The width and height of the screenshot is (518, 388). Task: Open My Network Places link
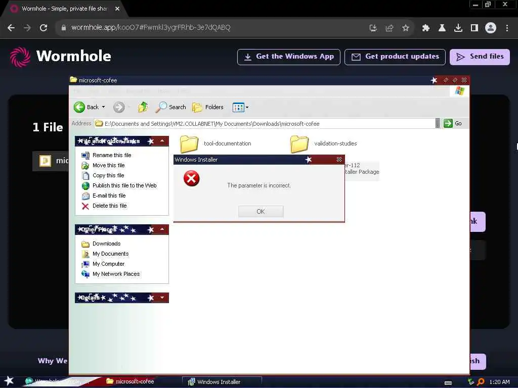tap(110, 274)
